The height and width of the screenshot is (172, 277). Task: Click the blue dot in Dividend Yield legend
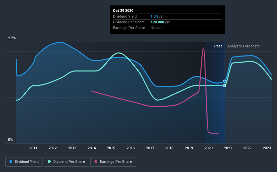[x=11, y=162]
